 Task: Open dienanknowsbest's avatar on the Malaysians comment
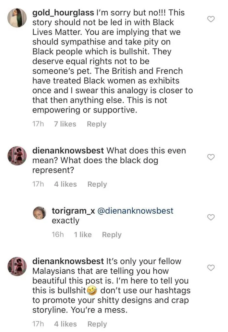(17, 267)
